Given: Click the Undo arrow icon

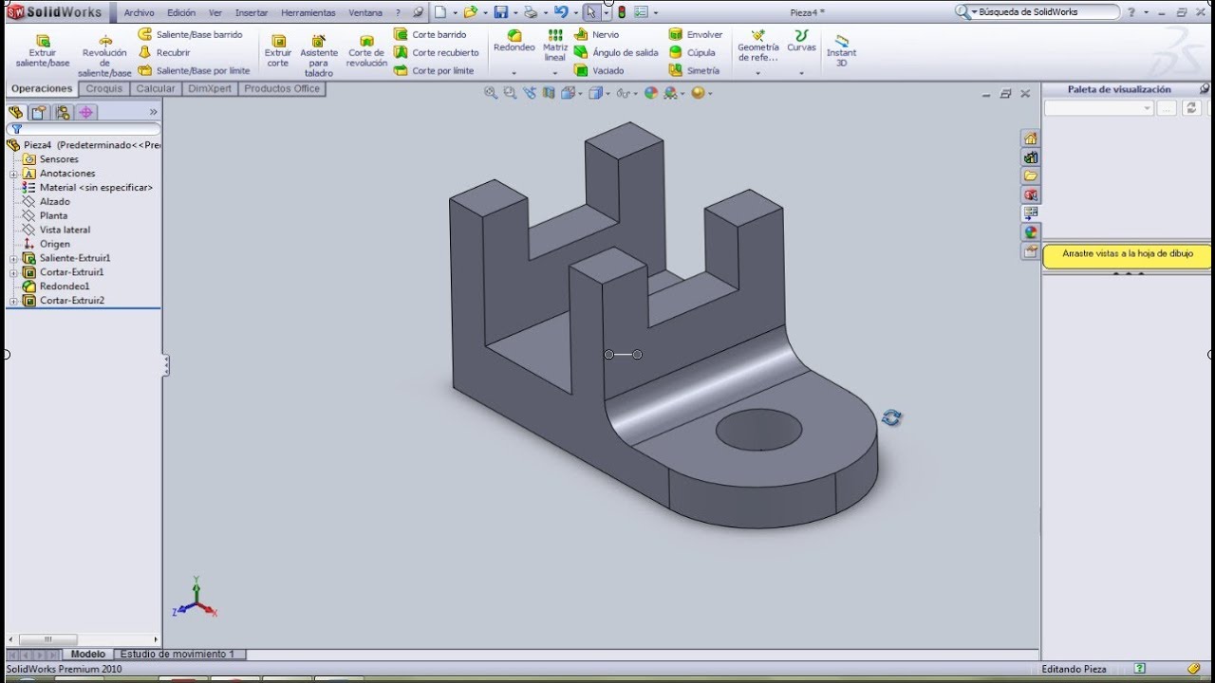Looking at the screenshot, I should pyautogui.click(x=561, y=12).
